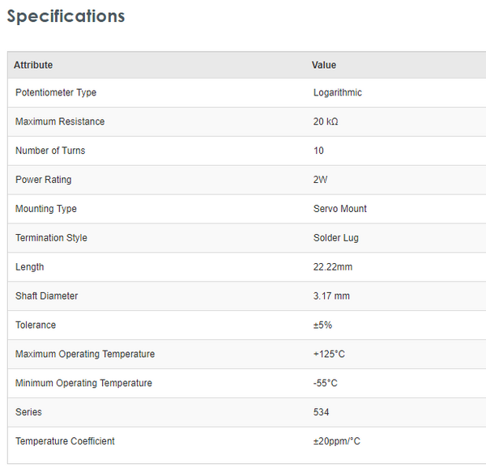Click the ±20ppm/°C temperature coefficient value
Image resolution: width=486 pixels, height=472 pixels.
pyautogui.click(x=337, y=441)
